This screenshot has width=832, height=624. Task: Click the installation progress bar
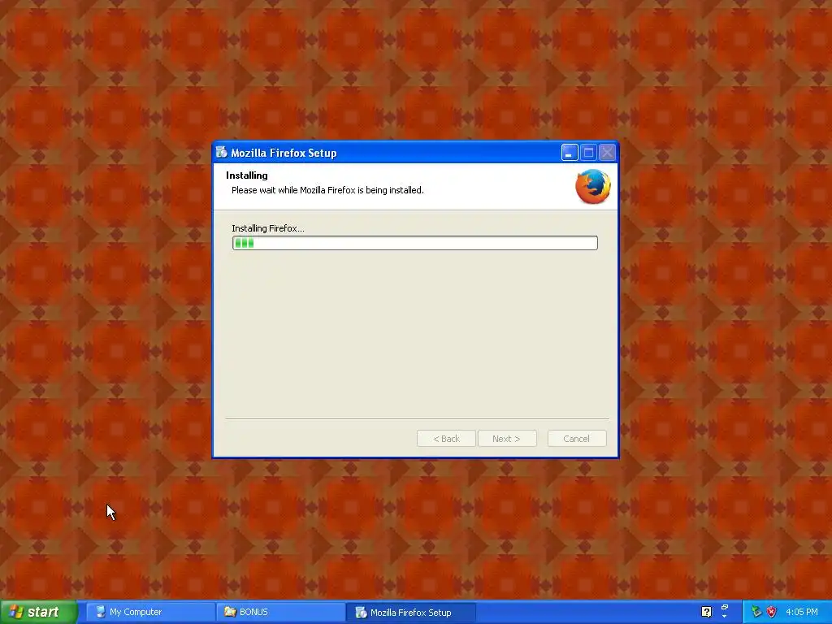415,243
